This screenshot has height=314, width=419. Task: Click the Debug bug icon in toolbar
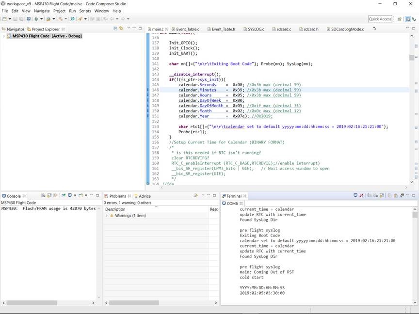tap(36, 19)
